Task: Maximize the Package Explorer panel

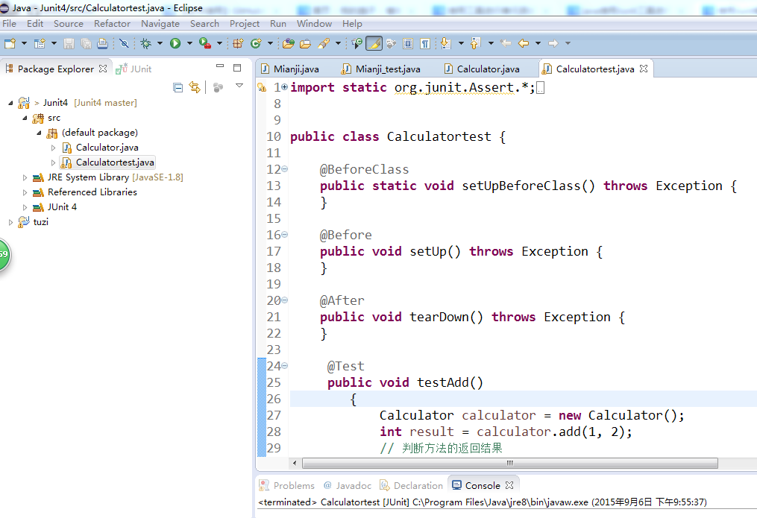Action: pyautogui.click(x=237, y=68)
